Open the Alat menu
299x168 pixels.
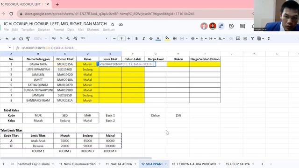pyautogui.click(x=81, y=29)
